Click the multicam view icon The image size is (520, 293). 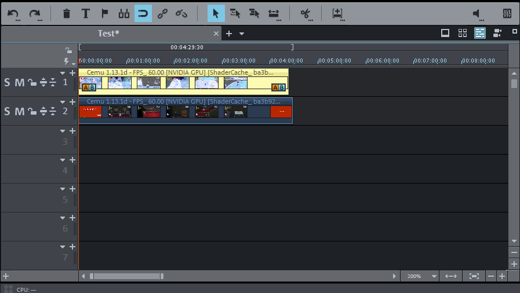coord(497,33)
